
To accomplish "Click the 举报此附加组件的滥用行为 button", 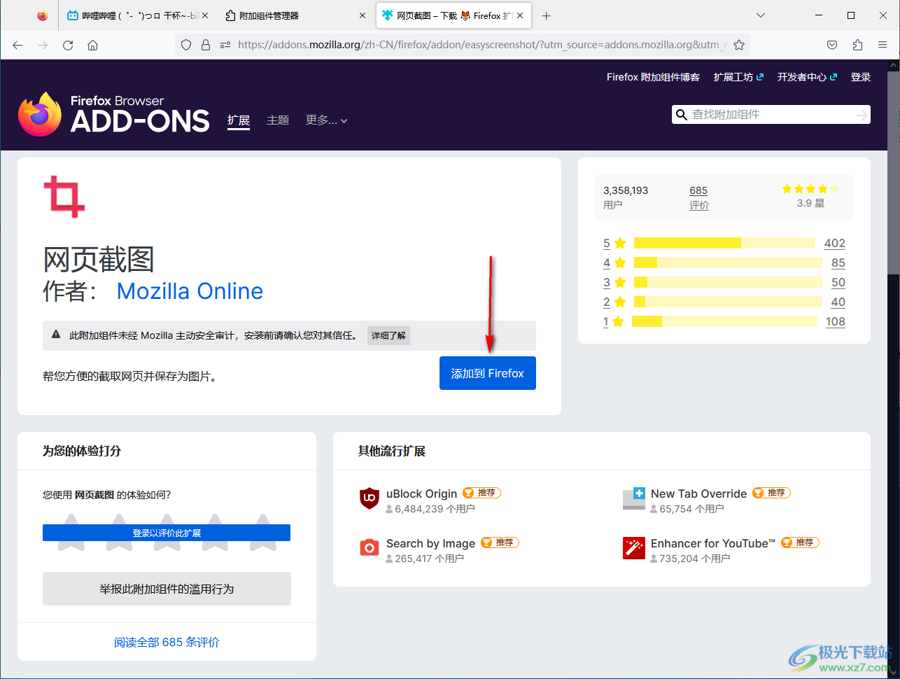I will (x=167, y=589).
